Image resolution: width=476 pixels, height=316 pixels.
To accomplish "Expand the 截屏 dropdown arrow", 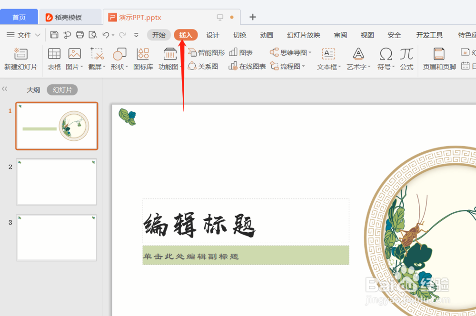I will click(x=104, y=67).
